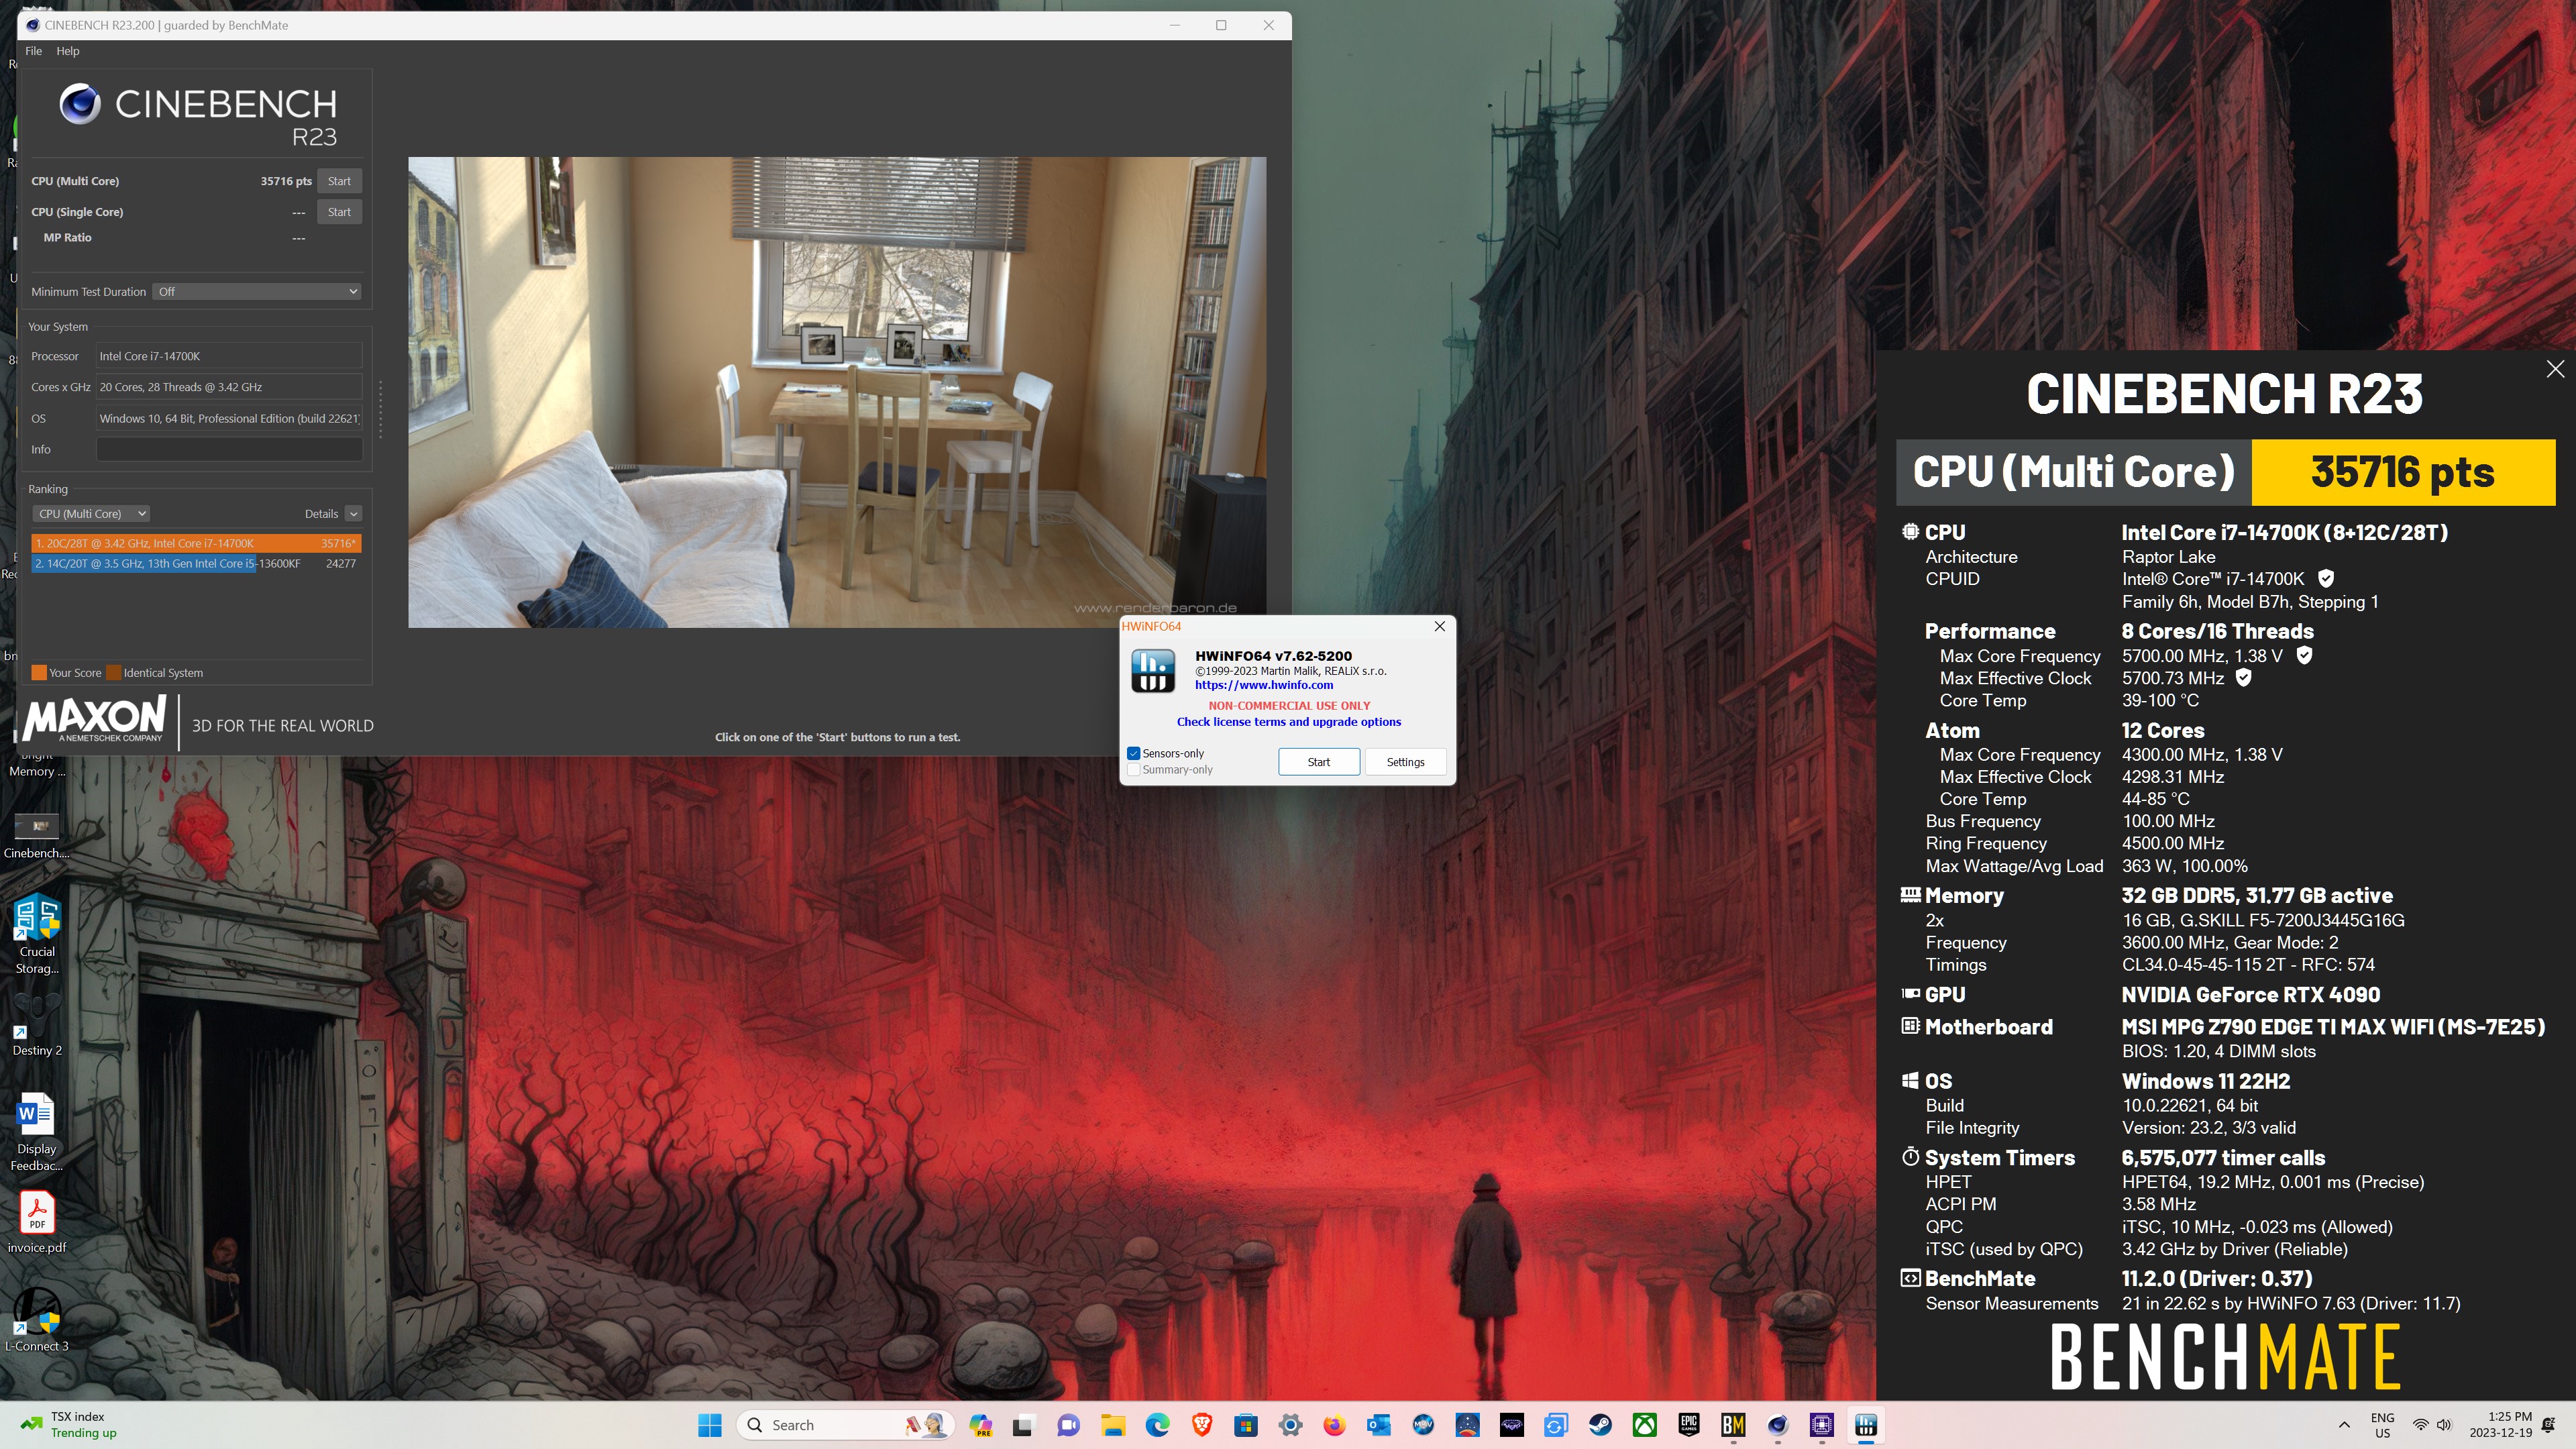Click the Identical System legend swatch
The width and height of the screenshot is (2576, 1449).
point(114,673)
